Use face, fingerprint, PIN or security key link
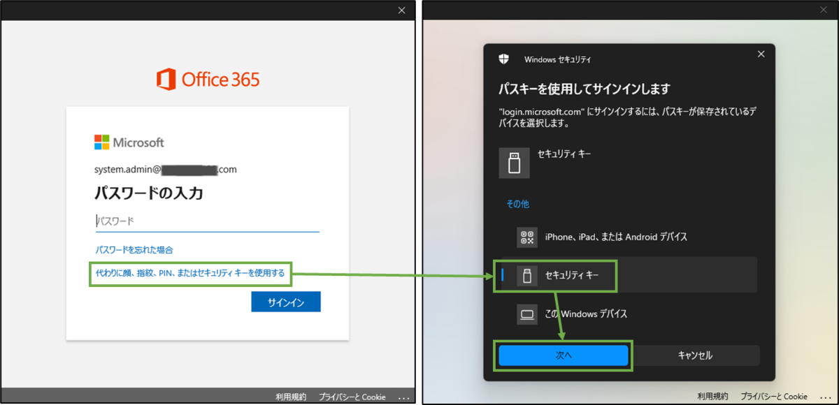This screenshot has width=839, height=405. coord(190,273)
